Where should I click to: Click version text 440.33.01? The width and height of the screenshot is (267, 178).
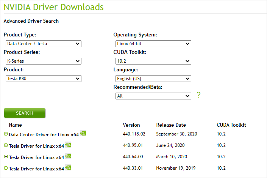click(133, 168)
